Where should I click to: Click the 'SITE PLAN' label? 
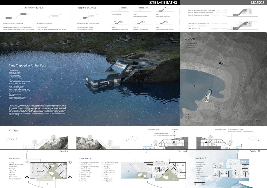point(190,39)
